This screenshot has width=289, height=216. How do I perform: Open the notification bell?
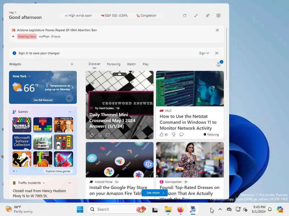click(270, 209)
